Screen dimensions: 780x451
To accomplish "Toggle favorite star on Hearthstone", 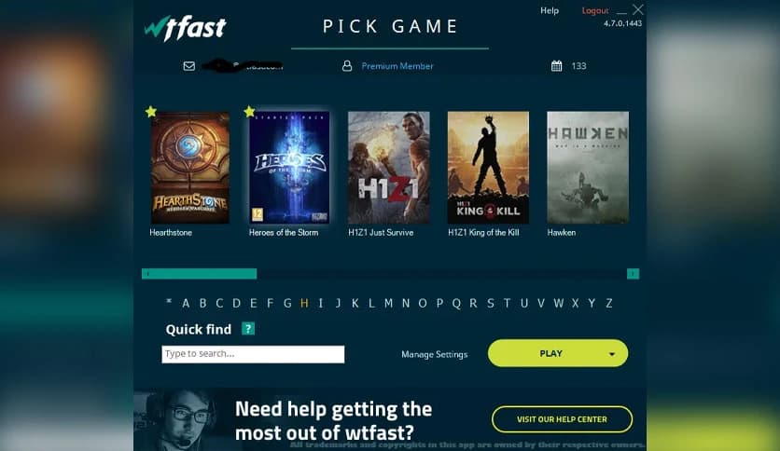I will [x=151, y=112].
